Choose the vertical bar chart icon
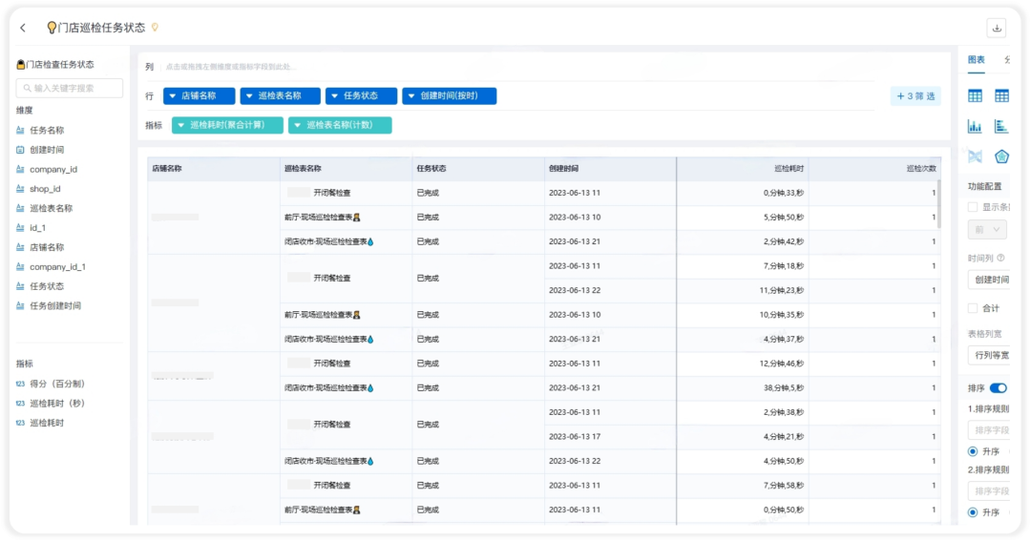1031x541 pixels. [975, 126]
